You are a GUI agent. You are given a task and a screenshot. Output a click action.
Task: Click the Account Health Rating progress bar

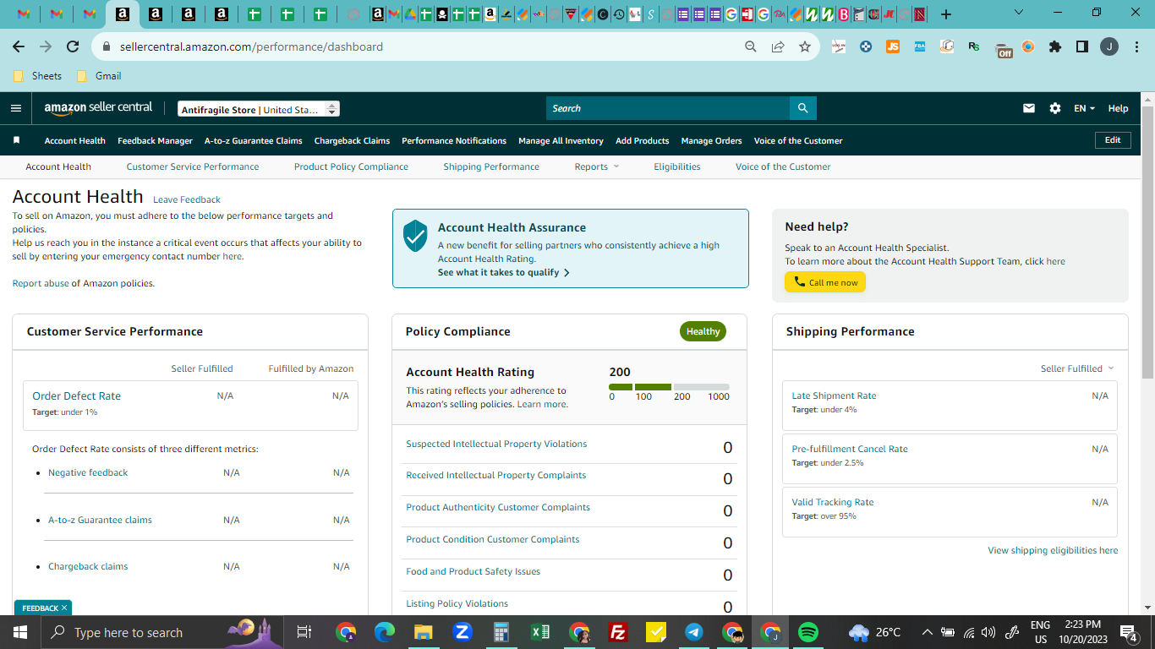(x=669, y=387)
